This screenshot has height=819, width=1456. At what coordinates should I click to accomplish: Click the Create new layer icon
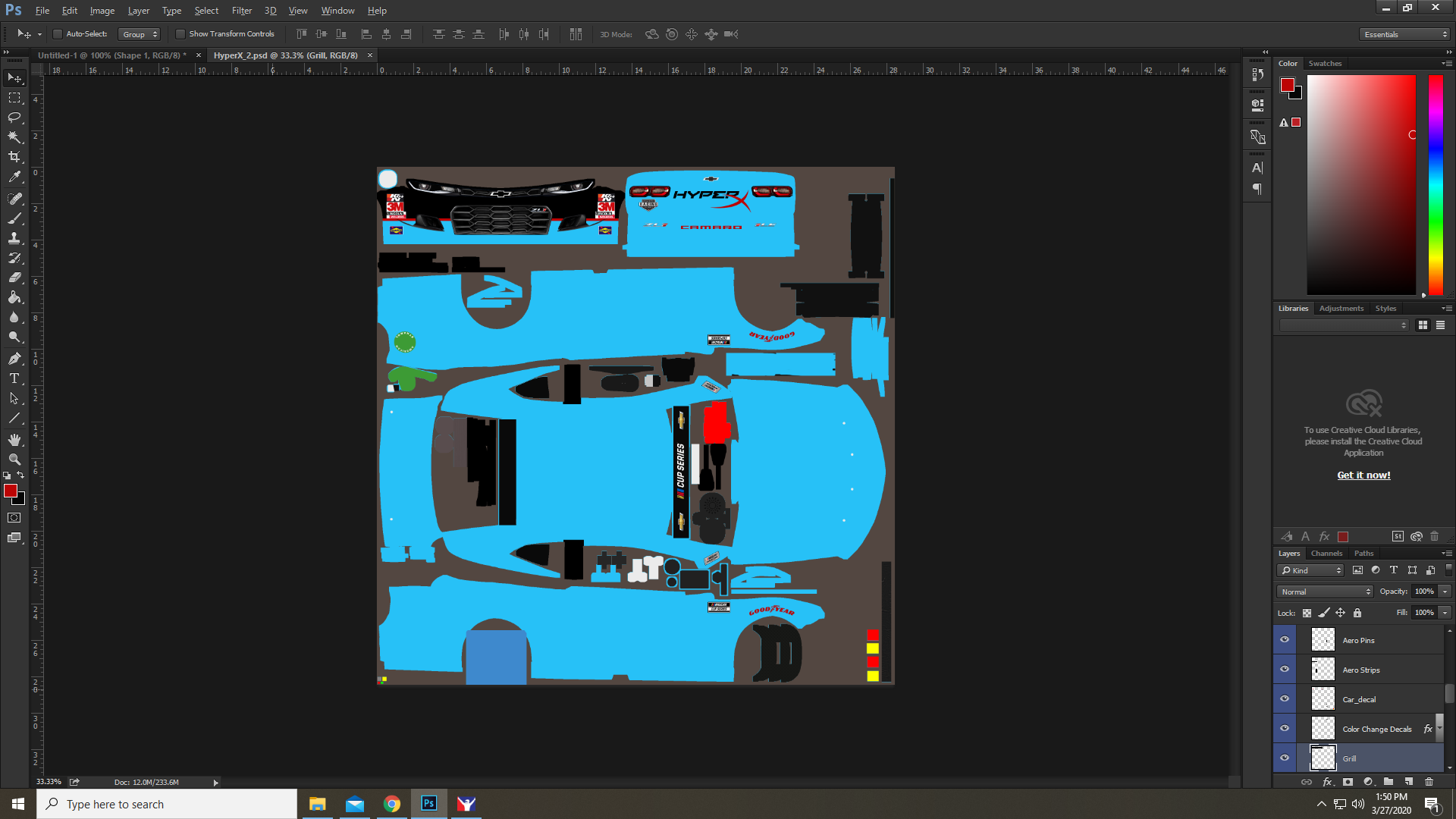[x=1409, y=782]
